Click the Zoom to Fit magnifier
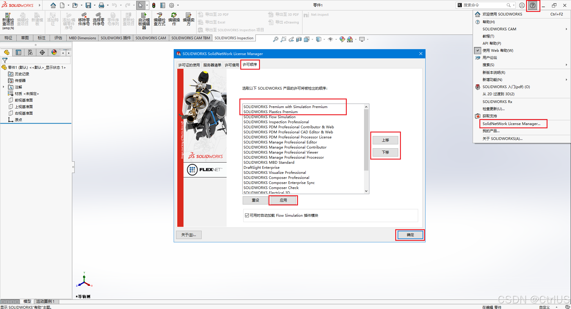 coord(276,39)
